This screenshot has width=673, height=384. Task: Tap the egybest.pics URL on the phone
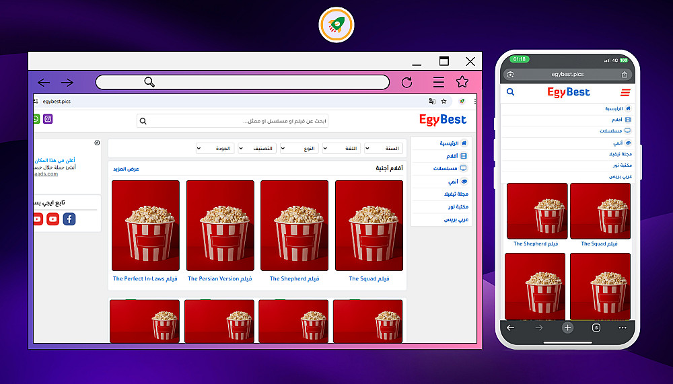click(567, 75)
